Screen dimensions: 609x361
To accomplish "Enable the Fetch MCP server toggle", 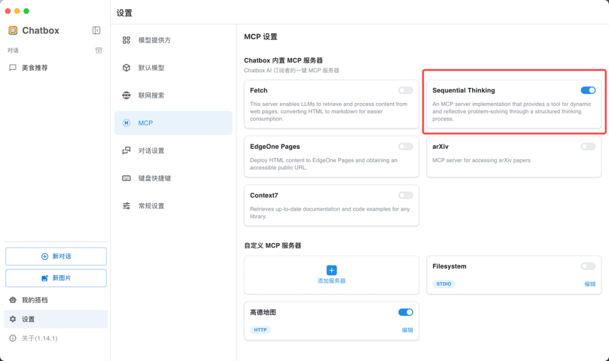I will tap(405, 90).
